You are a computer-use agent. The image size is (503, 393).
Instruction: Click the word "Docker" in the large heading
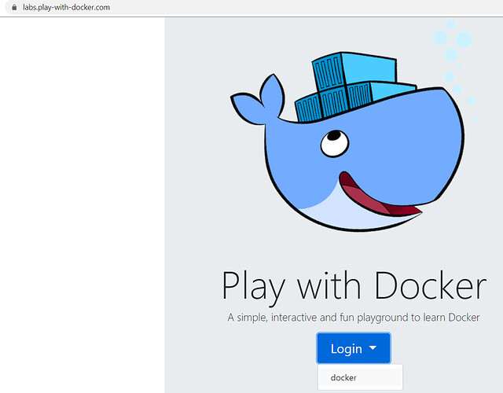[430, 286]
